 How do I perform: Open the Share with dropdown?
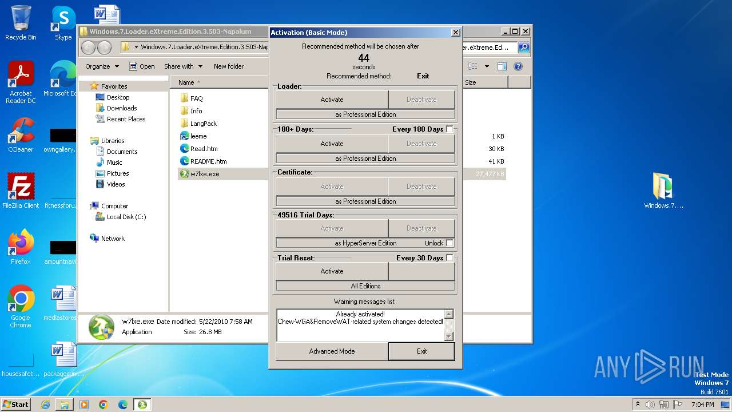183,66
